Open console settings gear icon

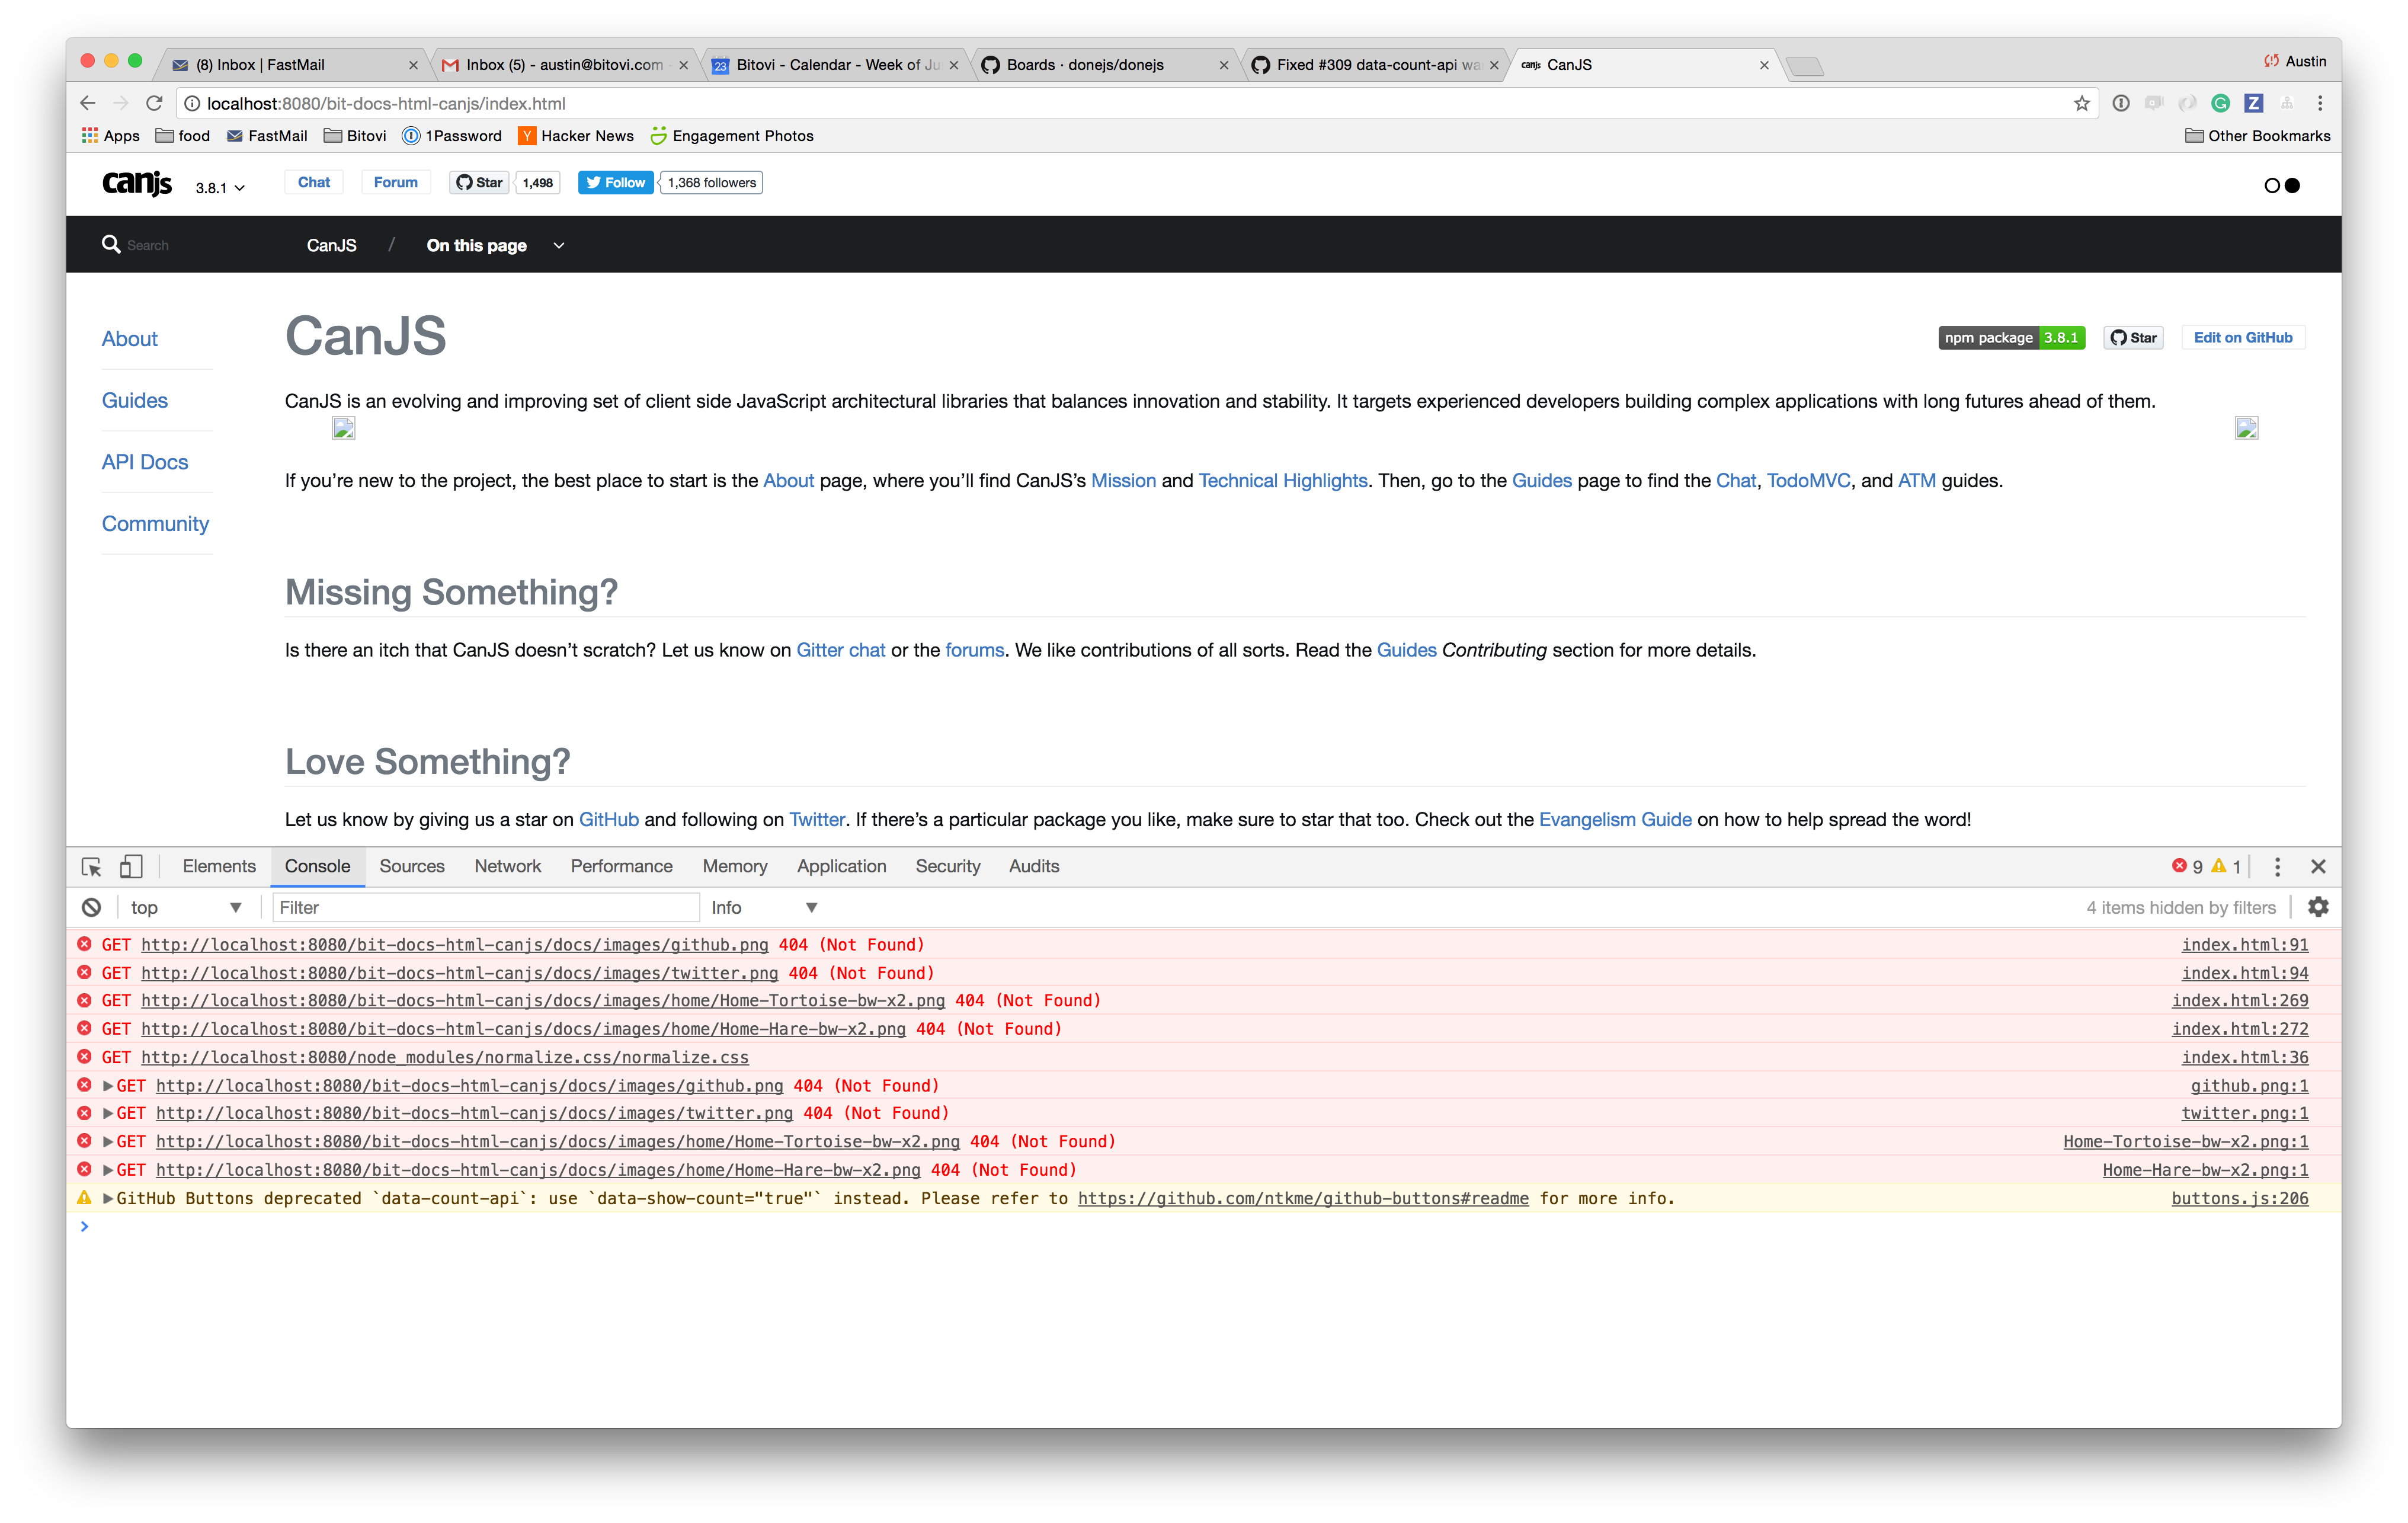point(2318,907)
